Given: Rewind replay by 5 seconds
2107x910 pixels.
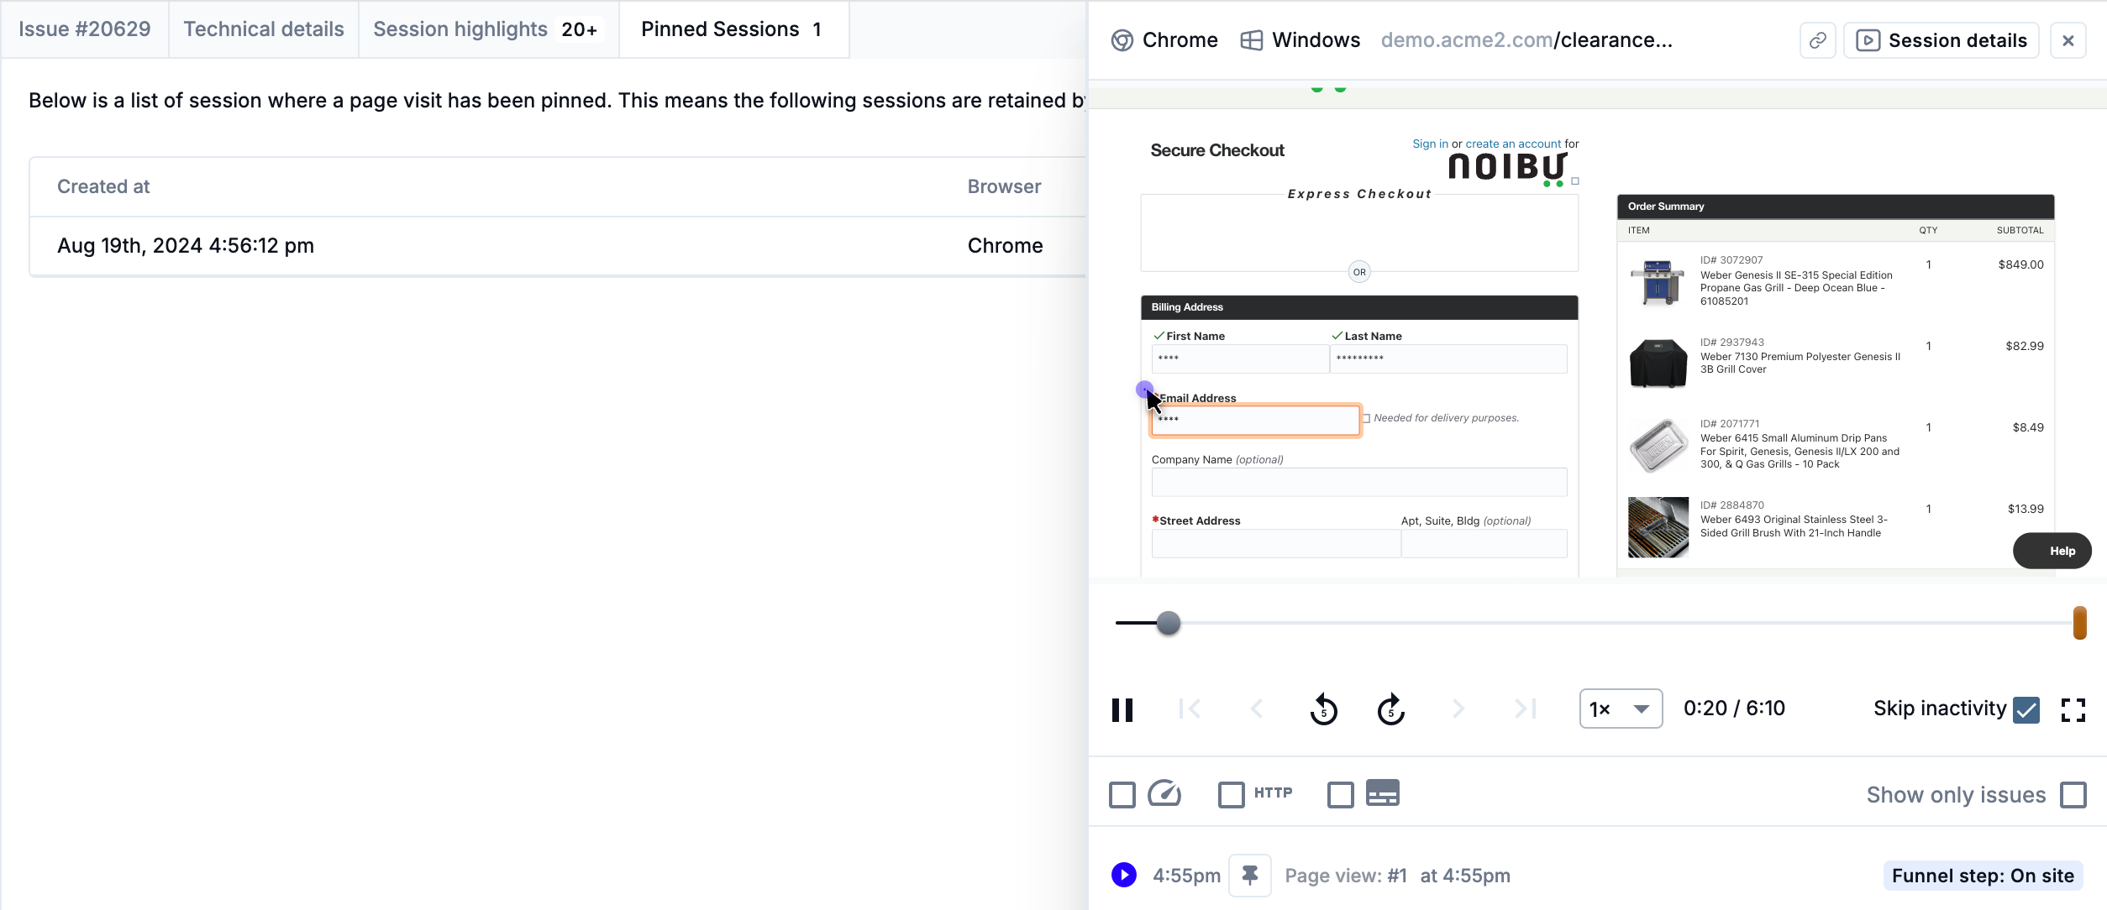Looking at the screenshot, I should point(1323,709).
